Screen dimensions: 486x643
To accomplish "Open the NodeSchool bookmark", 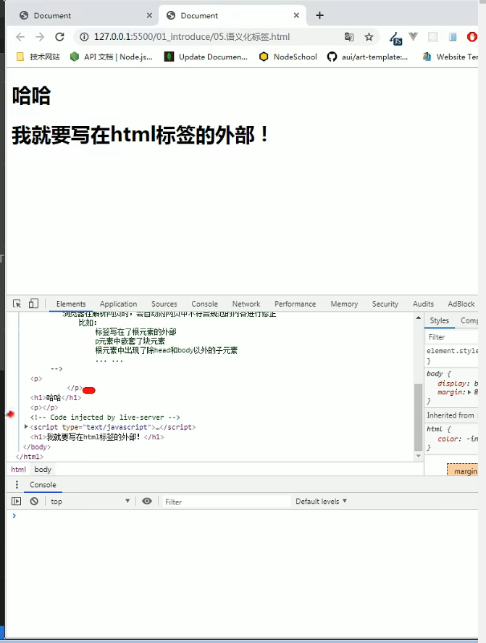I will 288,57.
